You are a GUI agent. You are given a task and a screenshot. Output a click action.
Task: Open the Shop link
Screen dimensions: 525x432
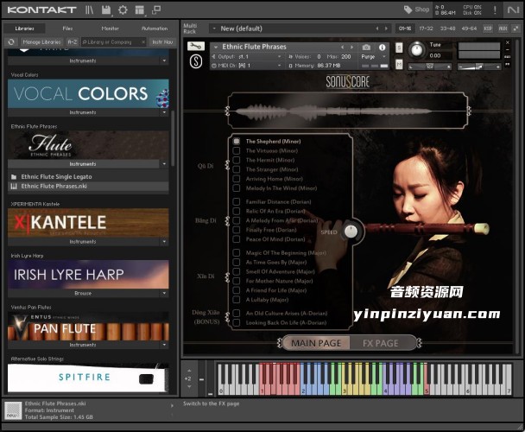click(416, 10)
